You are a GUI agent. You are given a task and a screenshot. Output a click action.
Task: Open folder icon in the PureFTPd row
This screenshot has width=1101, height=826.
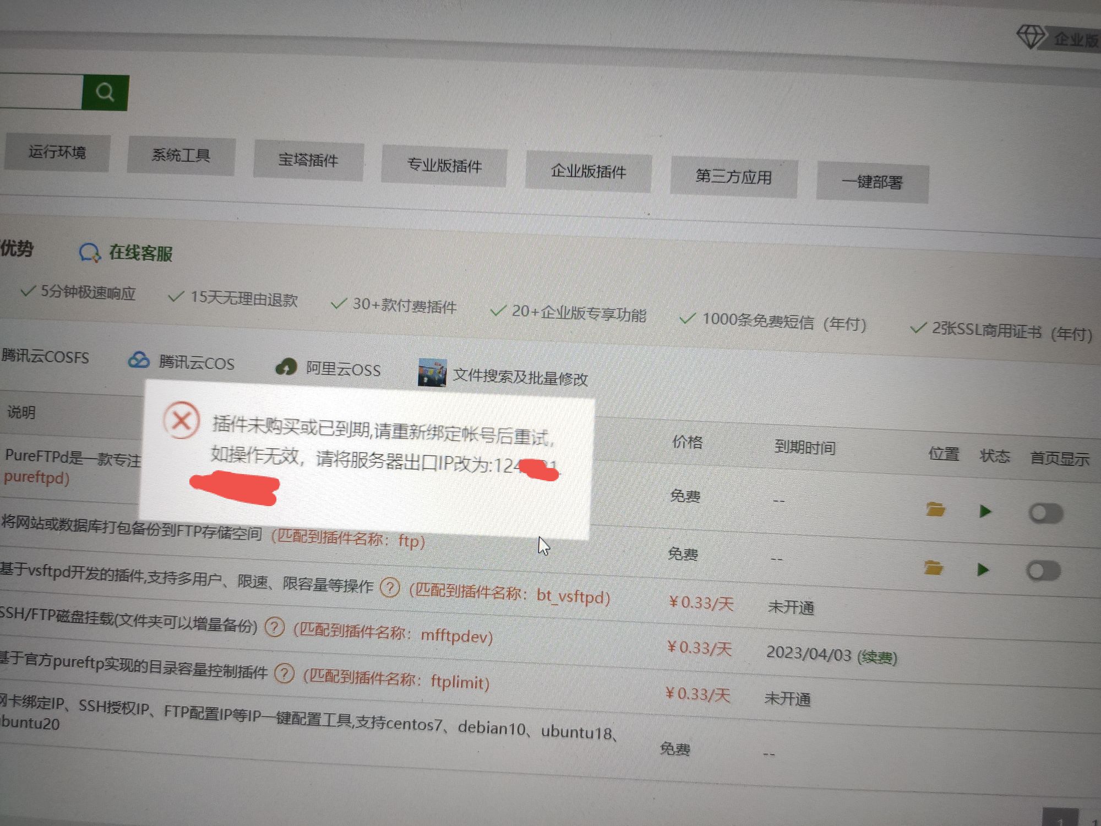935,509
